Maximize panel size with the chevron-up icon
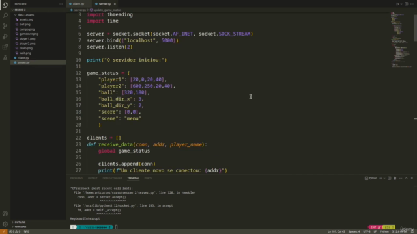417x234 pixels. click(407, 178)
